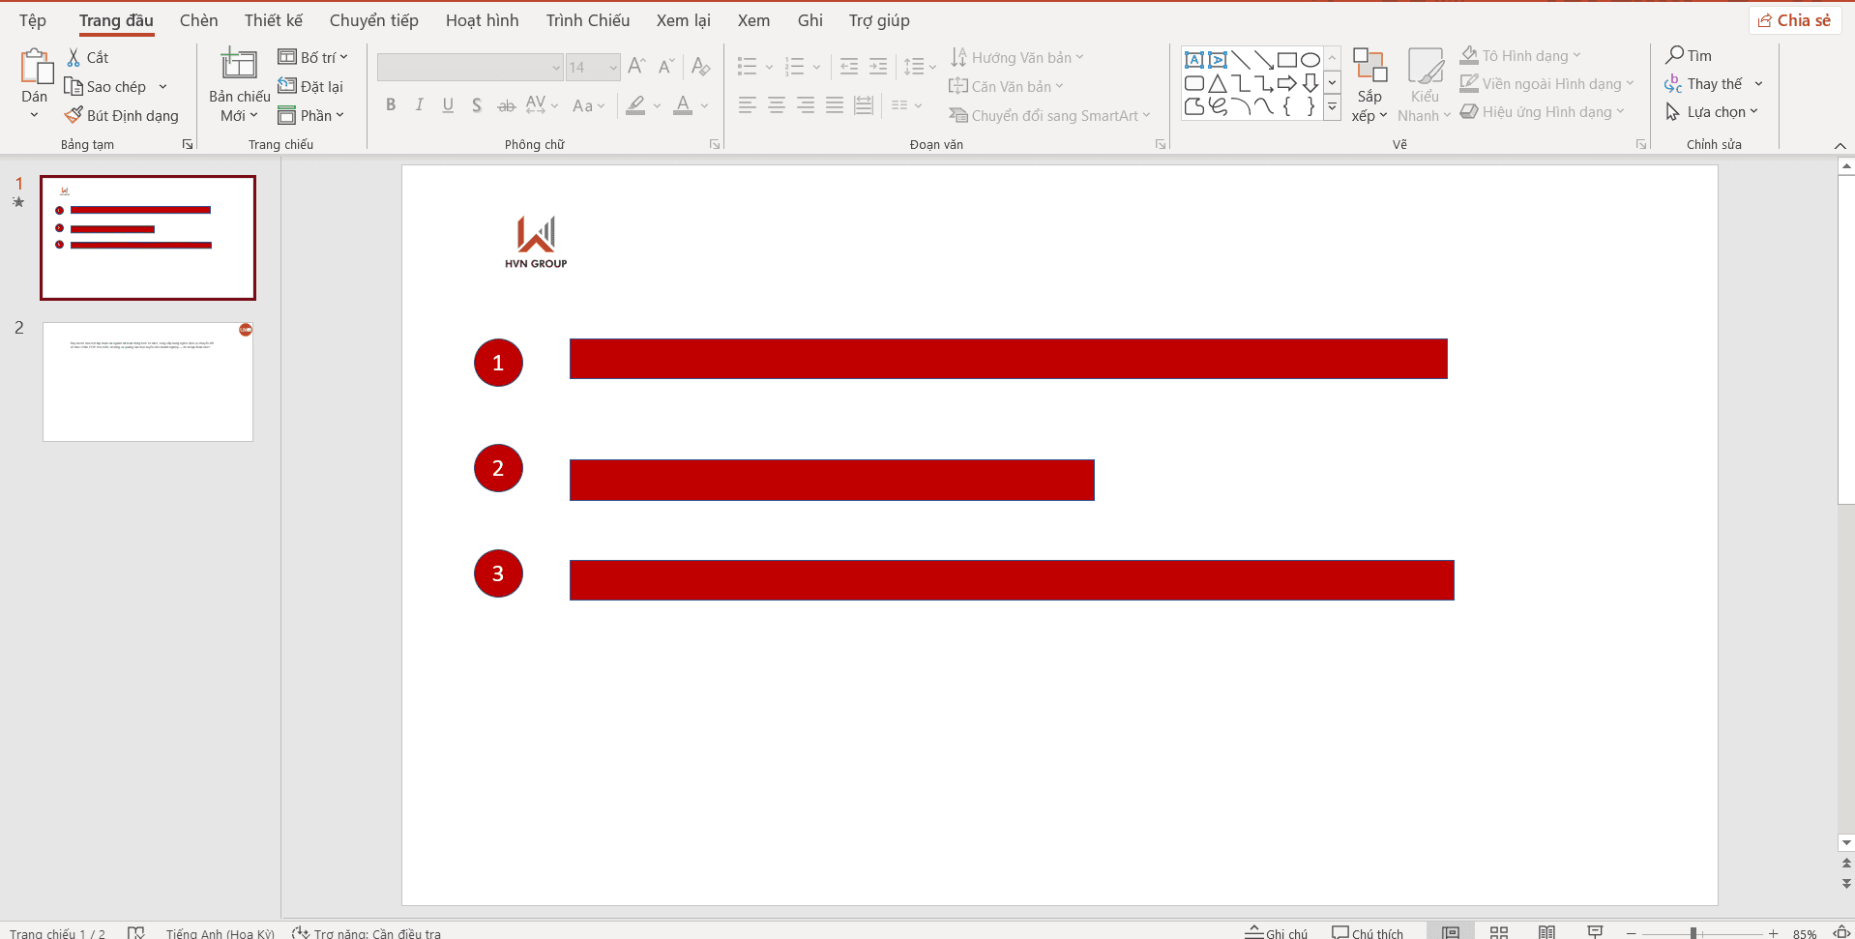
Task: Switch to the Chèn ribbon tab
Action: point(198,19)
